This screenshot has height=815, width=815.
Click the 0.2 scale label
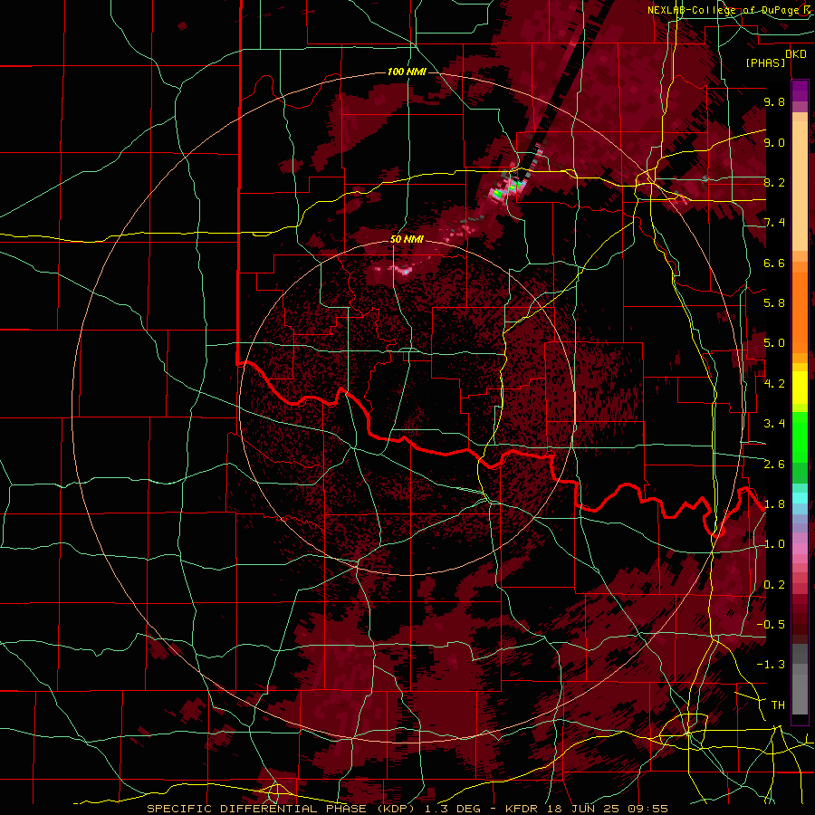coord(774,585)
